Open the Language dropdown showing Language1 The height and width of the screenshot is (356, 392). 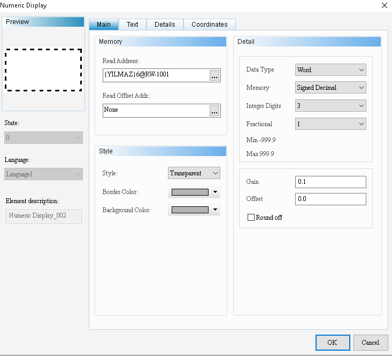coord(43,174)
